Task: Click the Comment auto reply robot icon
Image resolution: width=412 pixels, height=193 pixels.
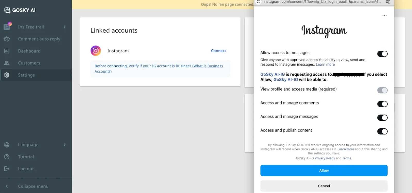Action: click(7, 39)
